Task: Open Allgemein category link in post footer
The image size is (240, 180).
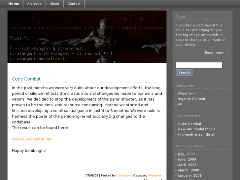Action: tap(155, 175)
